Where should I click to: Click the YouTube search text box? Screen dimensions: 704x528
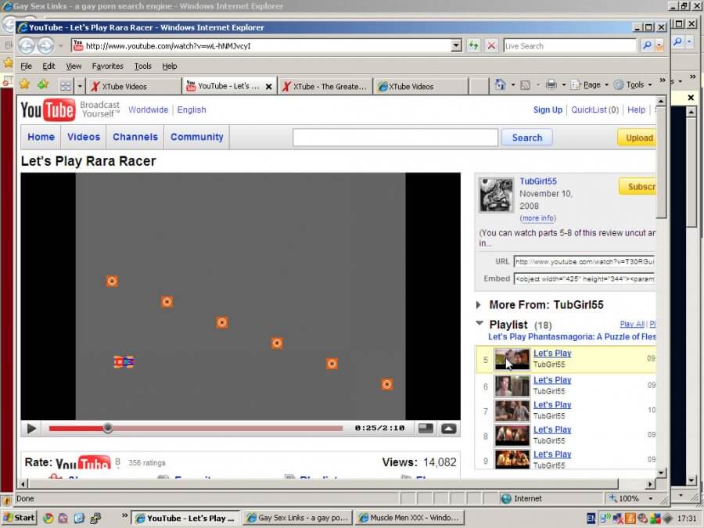pyautogui.click(x=395, y=138)
